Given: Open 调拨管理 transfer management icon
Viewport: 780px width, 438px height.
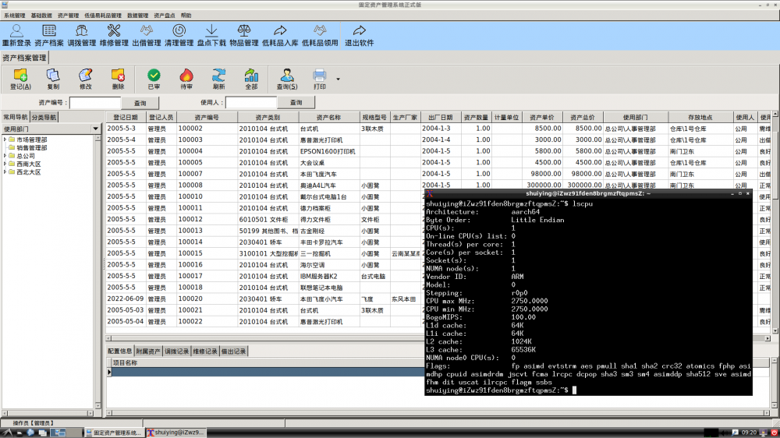Looking at the screenshot, I should click(x=82, y=35).
